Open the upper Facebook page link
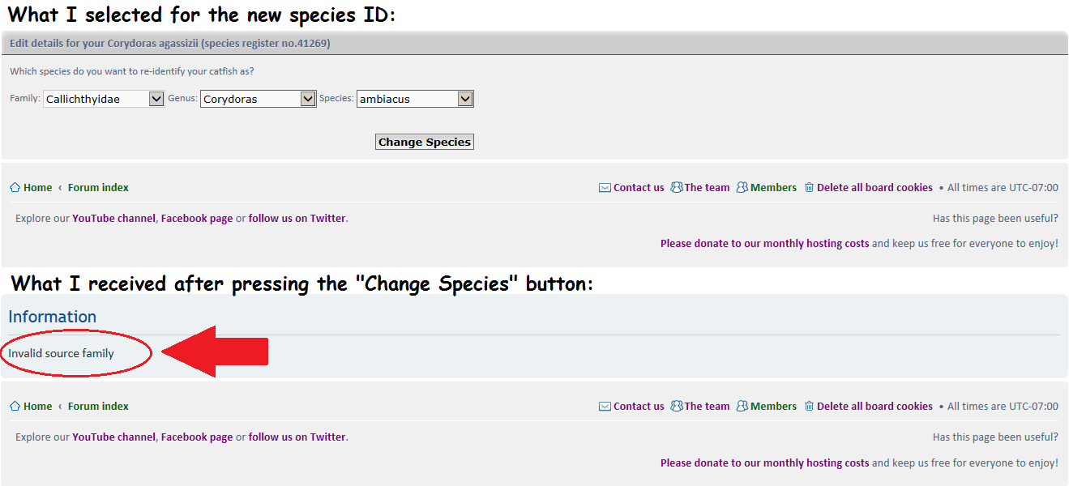The width and height of the screenshot is (1069, 486). (197, 218)
